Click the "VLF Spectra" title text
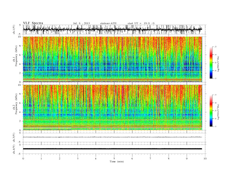 (x=33, y=23)
